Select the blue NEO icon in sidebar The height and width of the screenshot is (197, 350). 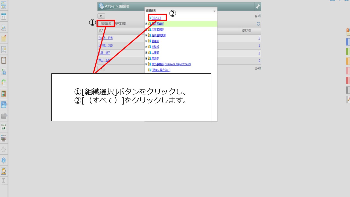[4, 105]
